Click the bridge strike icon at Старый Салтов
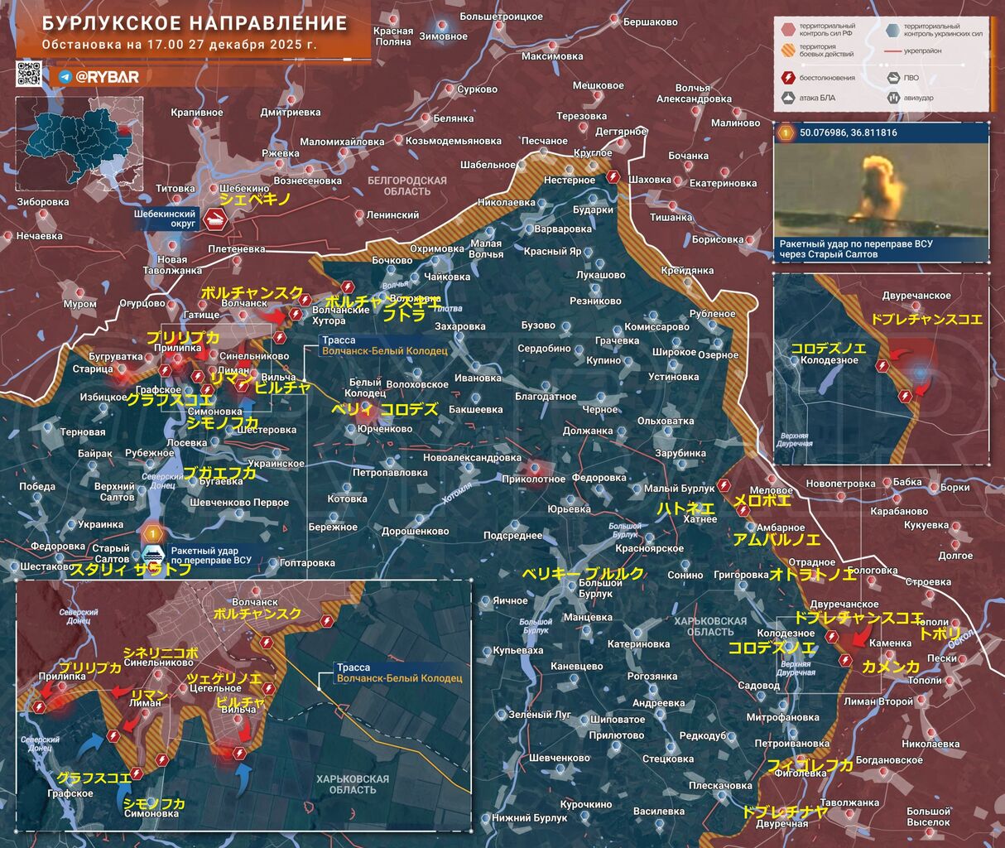Screen dimensions: 1005x848 154,554
